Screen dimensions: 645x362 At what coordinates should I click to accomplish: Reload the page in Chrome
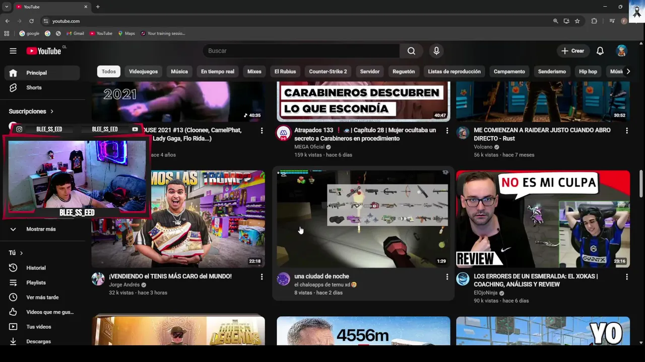click(31, 21)
